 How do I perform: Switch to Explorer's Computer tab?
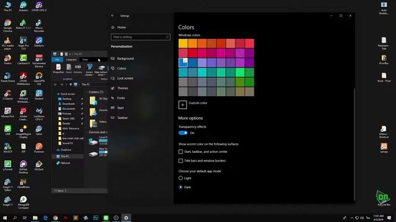pos(71,60)
